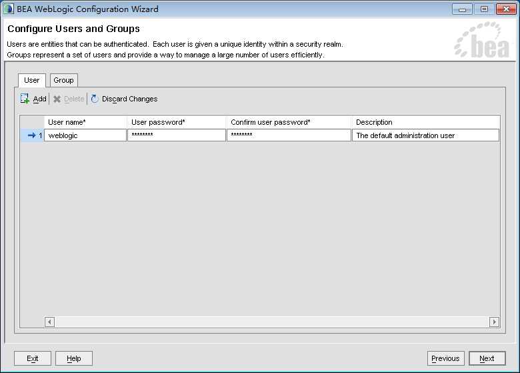The width and height of the screenshot is (520, 373).
Task: Click the Exit button
Action: coord(33,358)
